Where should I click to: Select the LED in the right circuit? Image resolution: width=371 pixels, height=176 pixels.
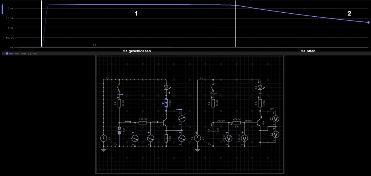260,88
